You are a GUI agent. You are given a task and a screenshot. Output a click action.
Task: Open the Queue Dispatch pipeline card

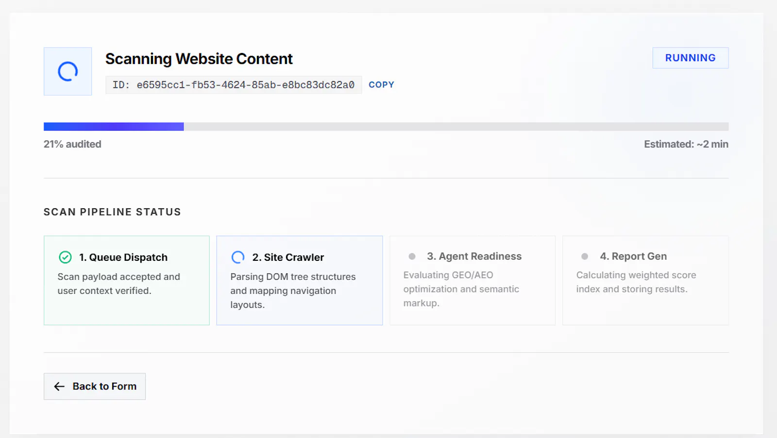(x=127, y=281)
